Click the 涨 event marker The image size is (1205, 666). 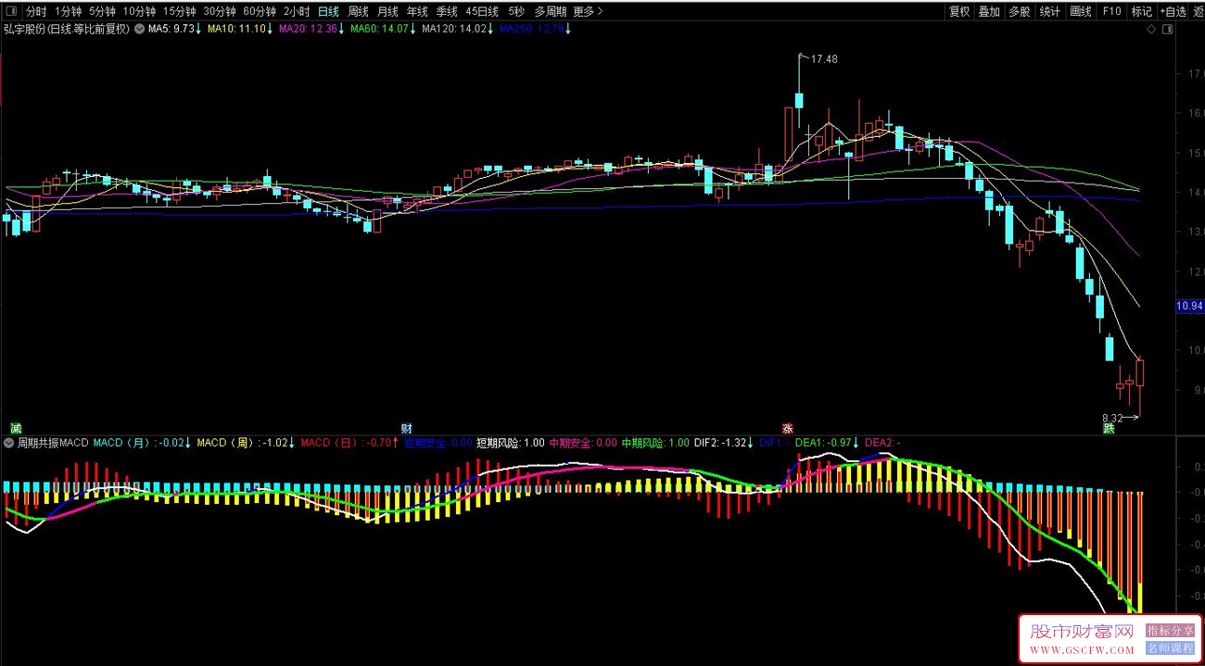point(788,428)
